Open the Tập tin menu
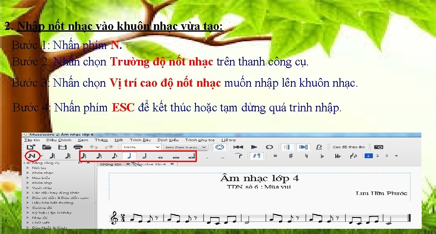 coord(32,140)
